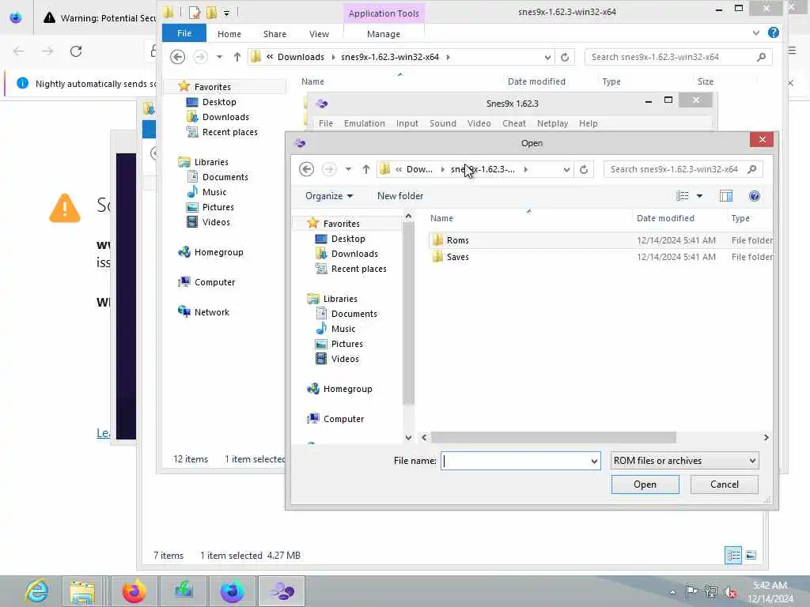Image resolution: width=810 pixels, height=607 pixels.
Task: Select Network in Explorer sidebar
Action: (212, 312)
